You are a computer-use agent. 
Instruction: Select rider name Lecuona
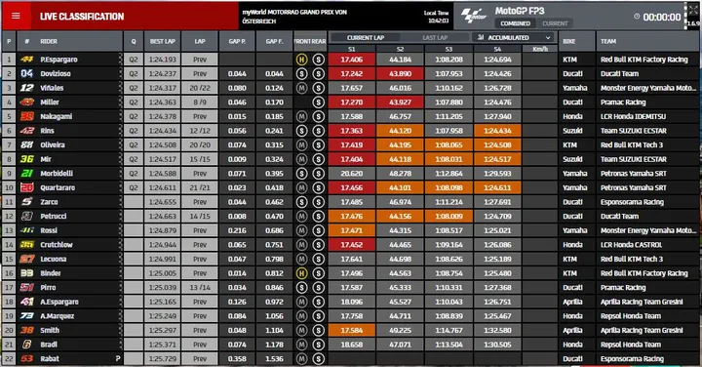click(54, 259)
